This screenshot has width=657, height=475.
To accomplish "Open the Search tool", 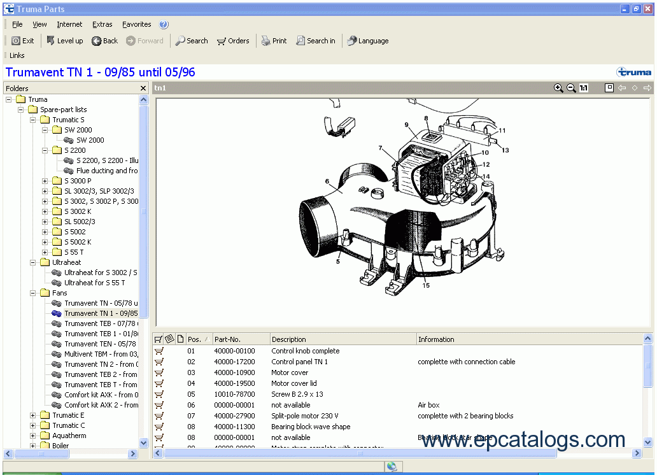I will pos(192,41).
